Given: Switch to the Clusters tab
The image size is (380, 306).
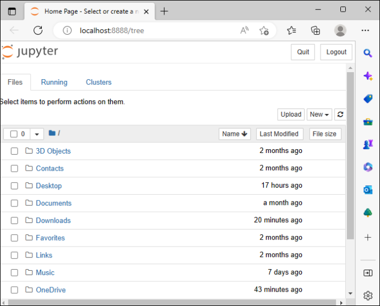Looking at the screenshot, I should (x=99, y=82).
